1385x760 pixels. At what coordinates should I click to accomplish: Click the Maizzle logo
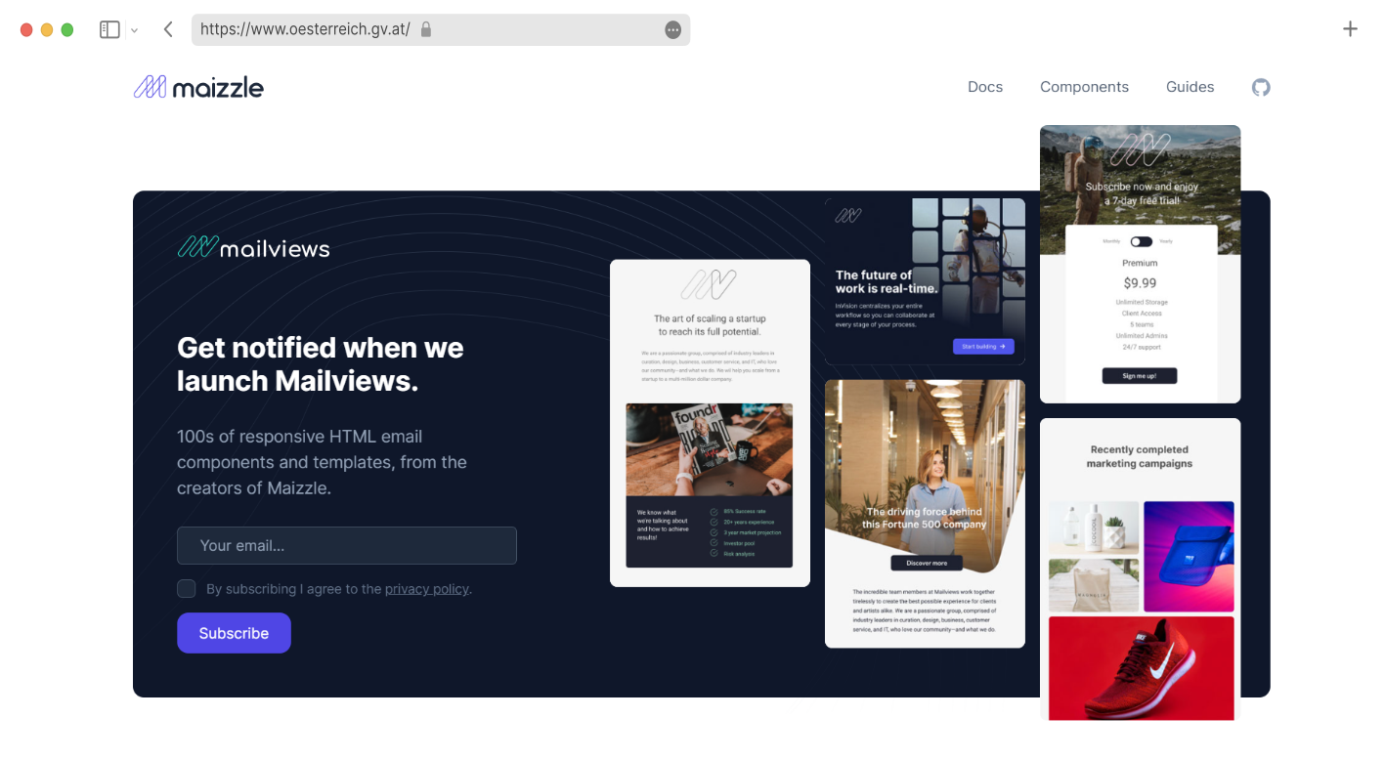(x=198, y=87)
